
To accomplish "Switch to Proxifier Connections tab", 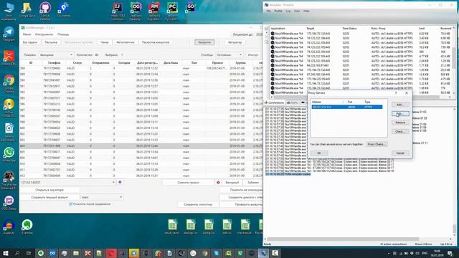I will [274, 102].
